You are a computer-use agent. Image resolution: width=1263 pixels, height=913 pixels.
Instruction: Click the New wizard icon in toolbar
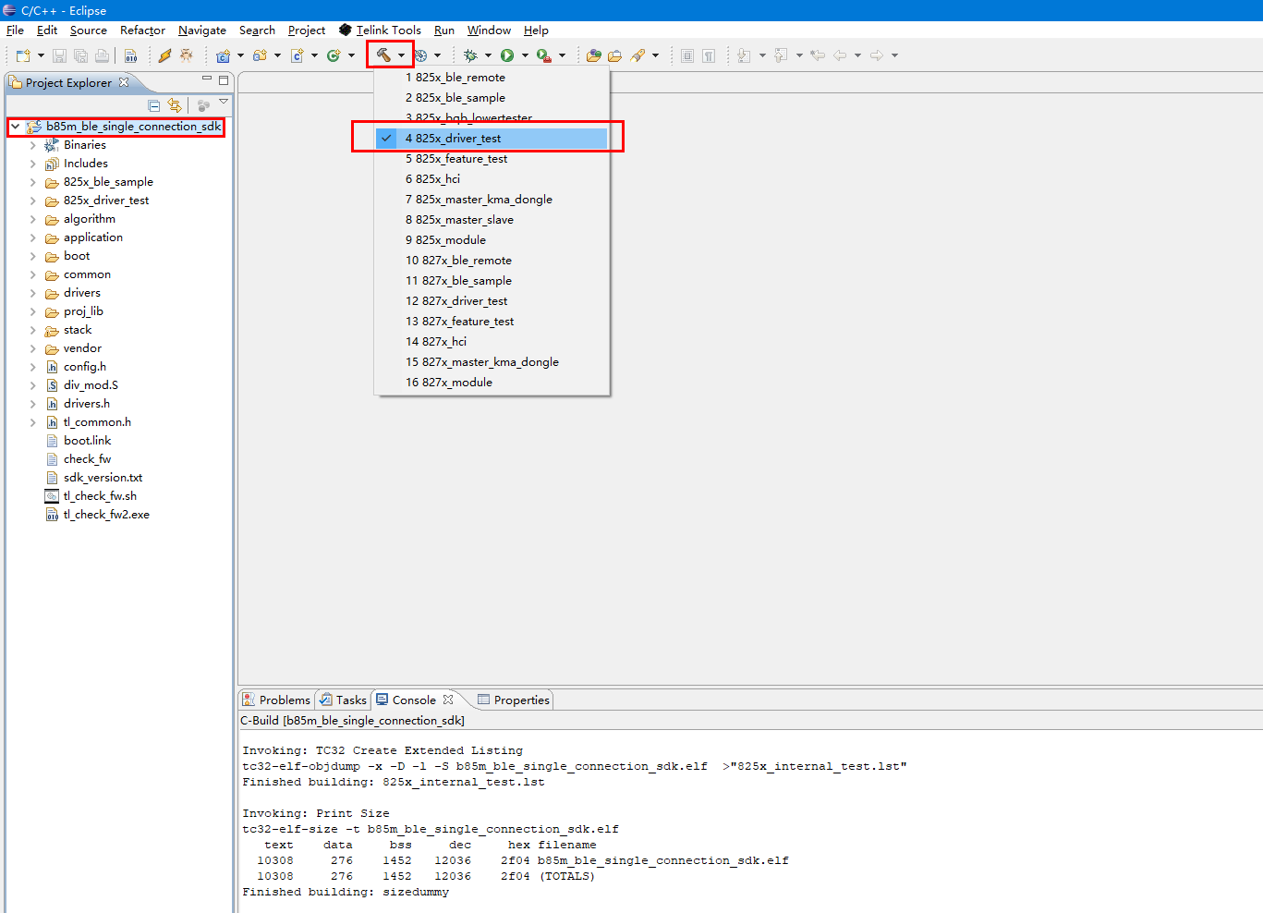23,55
